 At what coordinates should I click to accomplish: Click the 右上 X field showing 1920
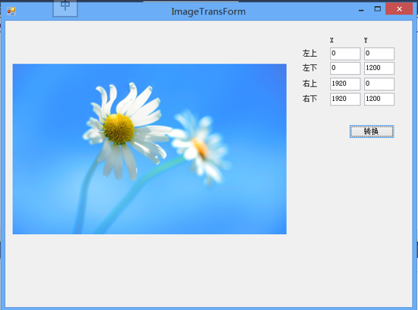pyautogui.click(x=345, y=84)
